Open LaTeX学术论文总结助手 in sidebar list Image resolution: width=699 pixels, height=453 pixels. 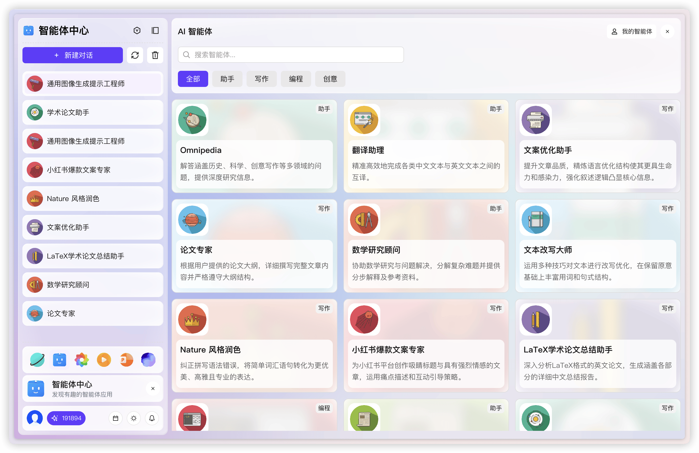point(93,256)
